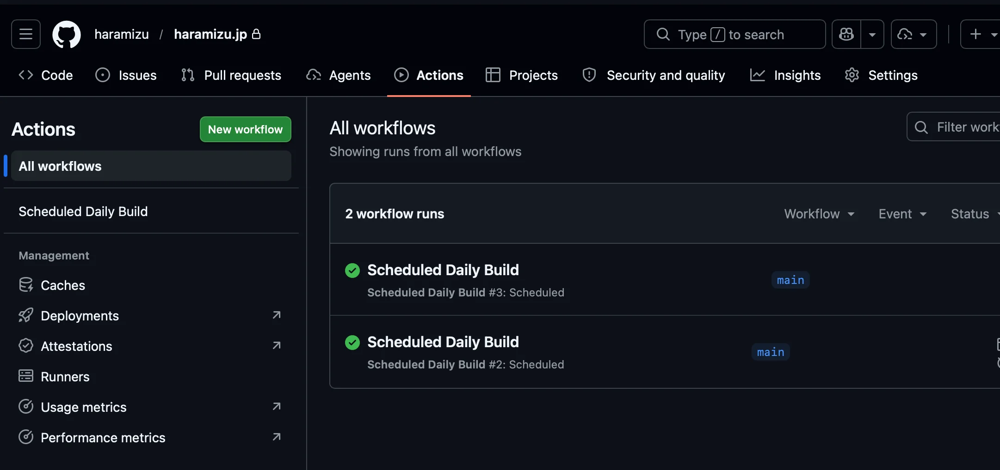
Task: Switch to the Code tab
Action: pos(45,75)
